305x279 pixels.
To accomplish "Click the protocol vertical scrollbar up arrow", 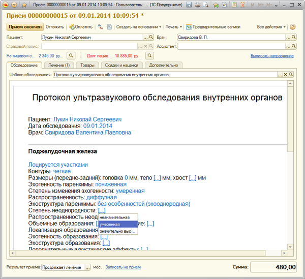I will (290, 84).
